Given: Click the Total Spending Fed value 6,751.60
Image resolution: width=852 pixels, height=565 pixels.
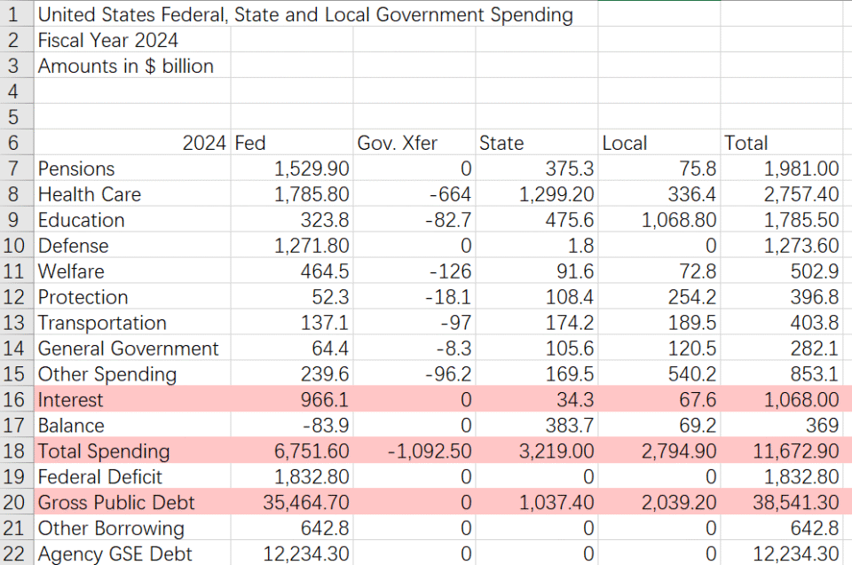Looking at the screenshot, I should click(x=292, y=451).
